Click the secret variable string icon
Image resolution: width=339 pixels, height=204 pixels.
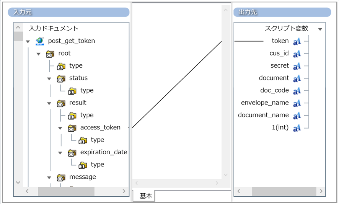[297, 66]
